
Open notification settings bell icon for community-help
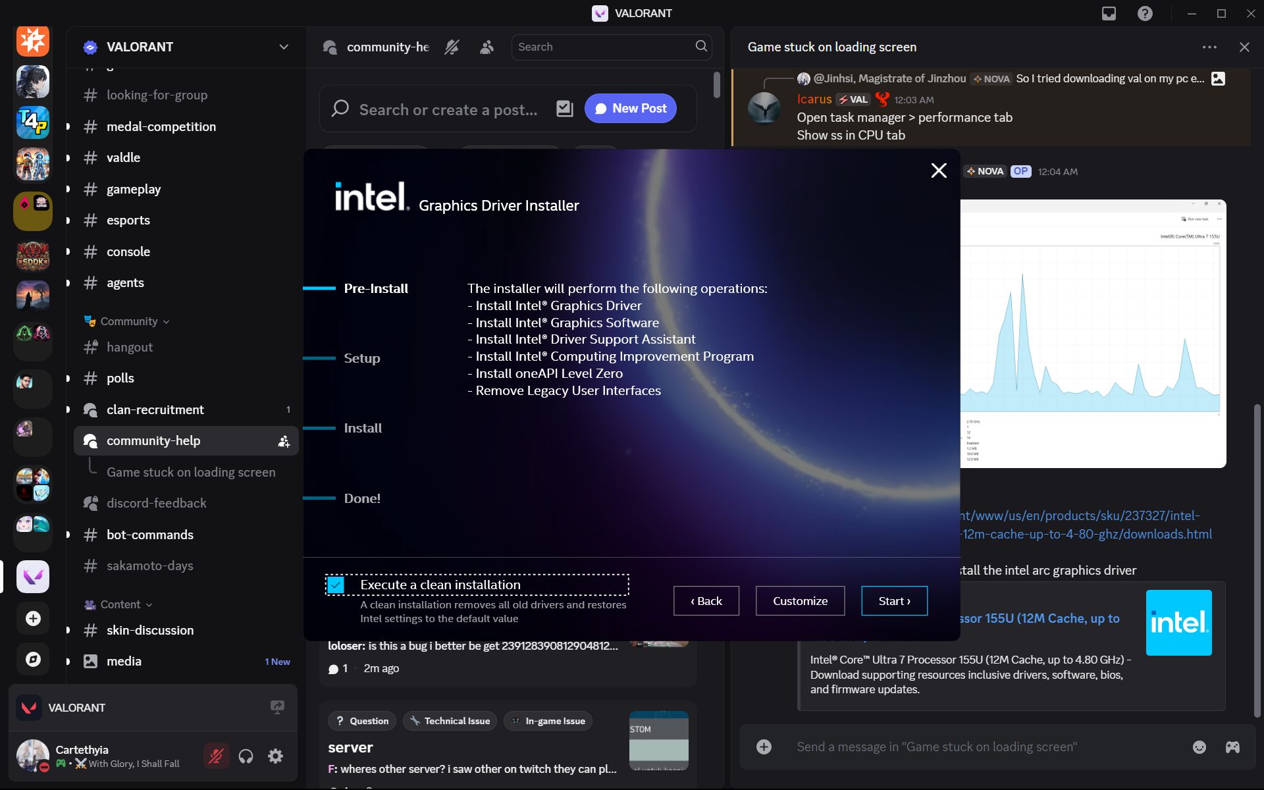click(452, 47)
